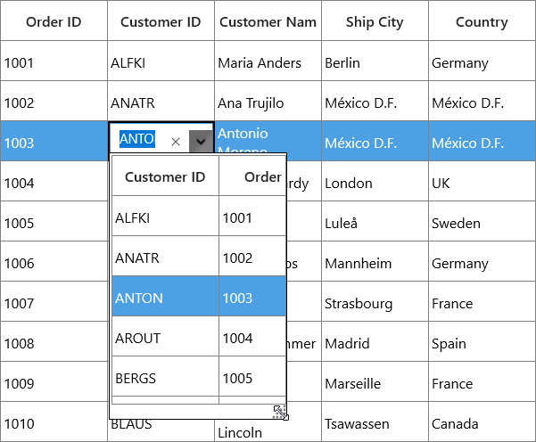Click the Madrid ship city cell
Viewport: 536px width, 442px height.
(375, 343)
